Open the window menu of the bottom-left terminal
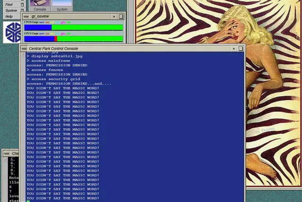This screenshot has width=302, height=202. [5, 154]
